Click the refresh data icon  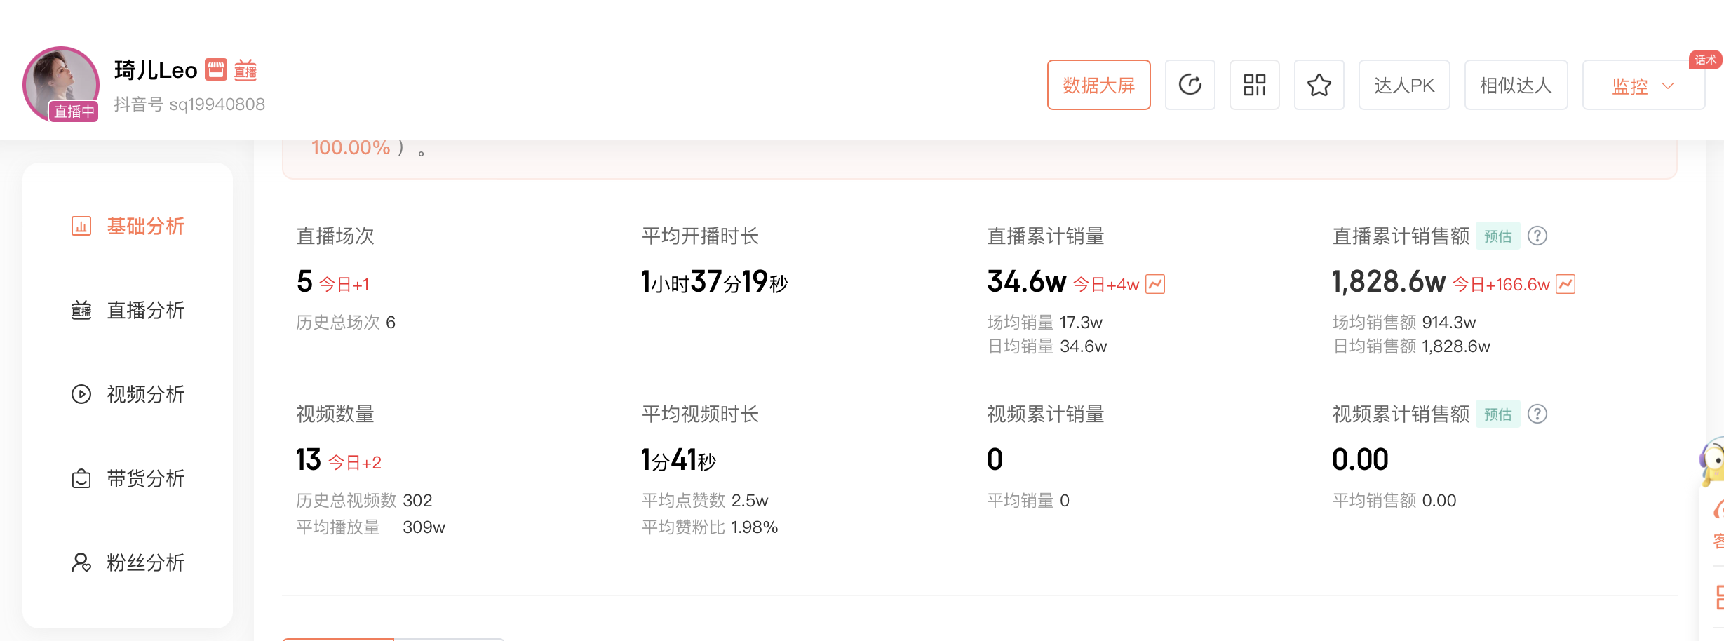pyautogui.click(x=1190, y=85)
